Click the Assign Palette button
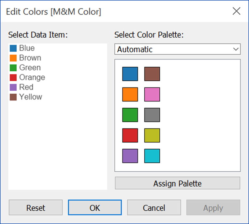 pos(177,183)
